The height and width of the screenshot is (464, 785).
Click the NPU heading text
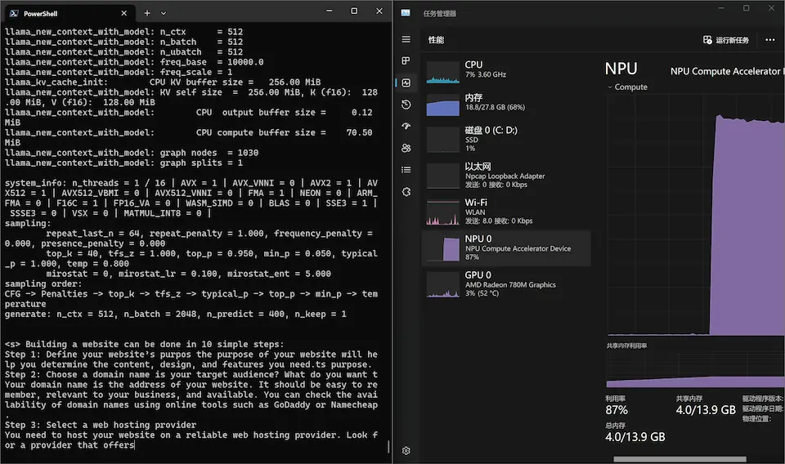coord(621,69)
